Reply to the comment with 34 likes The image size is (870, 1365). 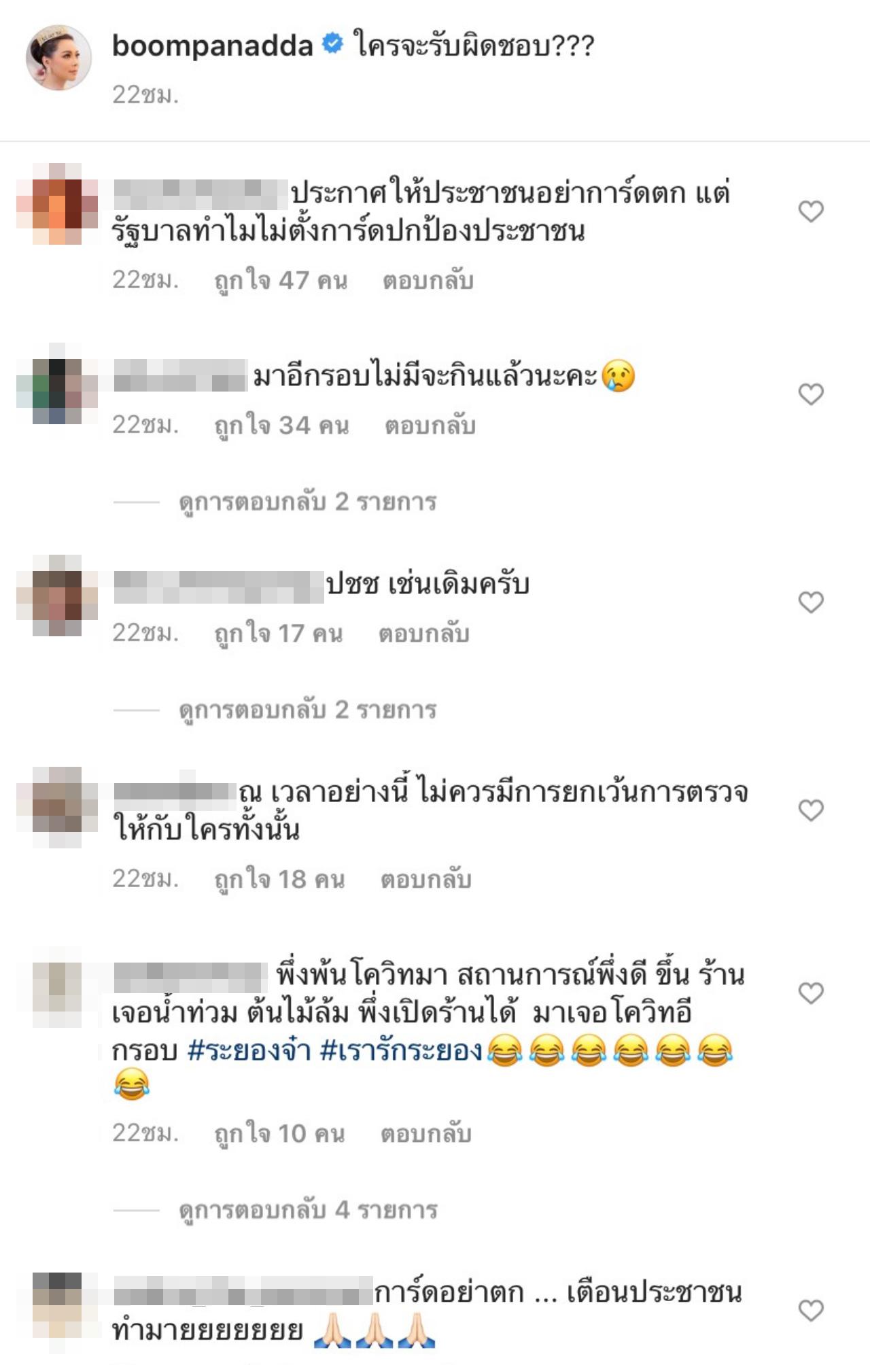(x=430, y=426)
